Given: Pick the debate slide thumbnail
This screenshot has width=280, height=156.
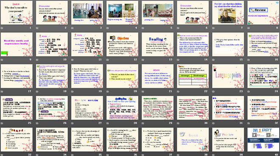Looking at the screenshot, I should [x=157, y=76].
